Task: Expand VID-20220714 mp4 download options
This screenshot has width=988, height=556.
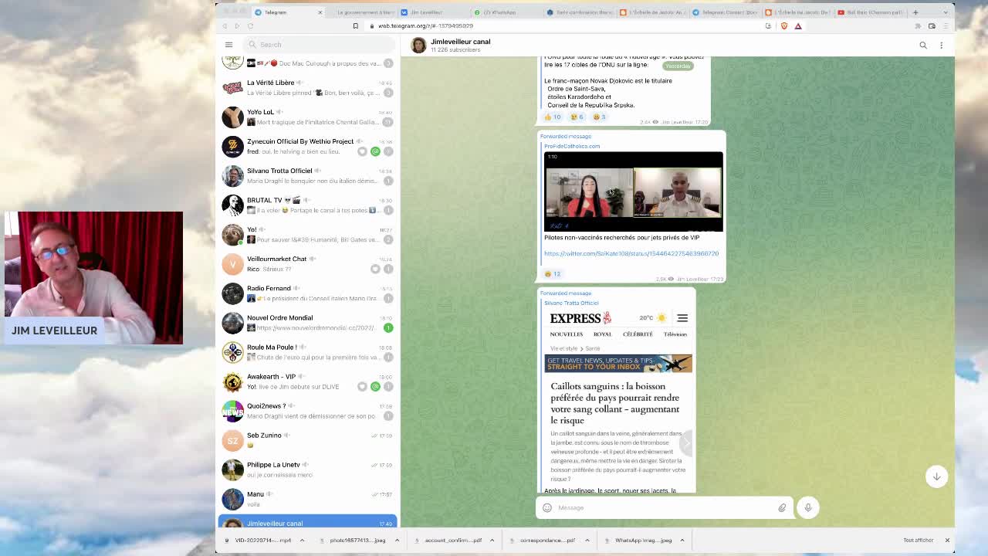Action: (x=302, y=541)
